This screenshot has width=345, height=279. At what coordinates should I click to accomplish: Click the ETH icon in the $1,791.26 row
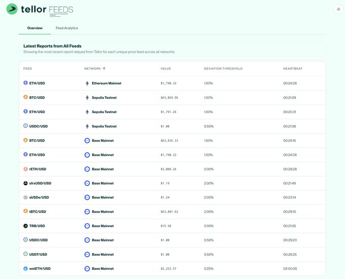(x=25, y=111)
